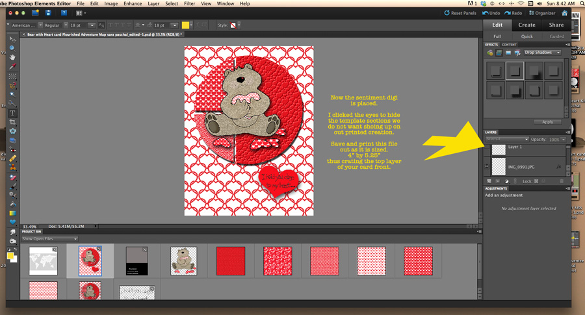Open the font size dropdown
The height and width of the screenshot is (315, 585).
pos(92,25)
